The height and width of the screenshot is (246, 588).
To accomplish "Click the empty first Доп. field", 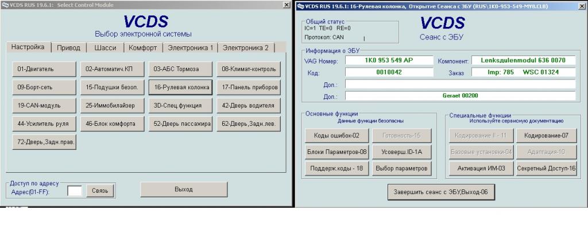I will [460, 84].
